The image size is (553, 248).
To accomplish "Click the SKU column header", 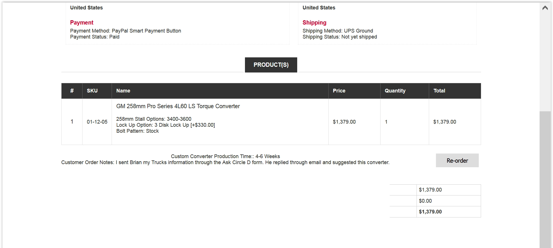I will (92, 91).
